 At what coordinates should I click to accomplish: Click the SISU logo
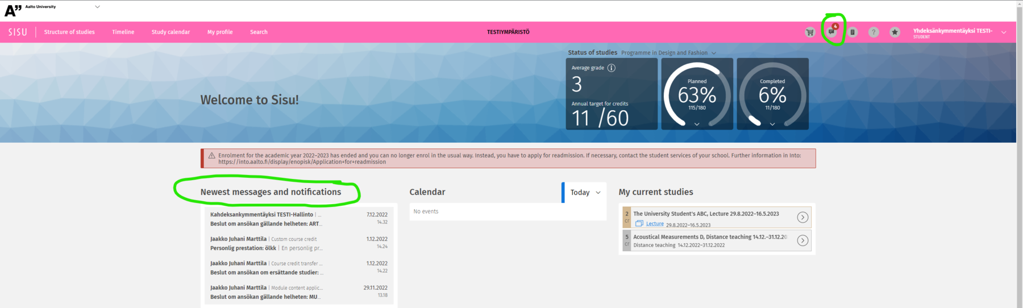point(18,32)
